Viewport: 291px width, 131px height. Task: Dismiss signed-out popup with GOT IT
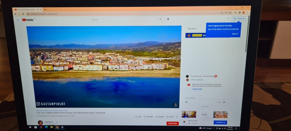(235, 34)
